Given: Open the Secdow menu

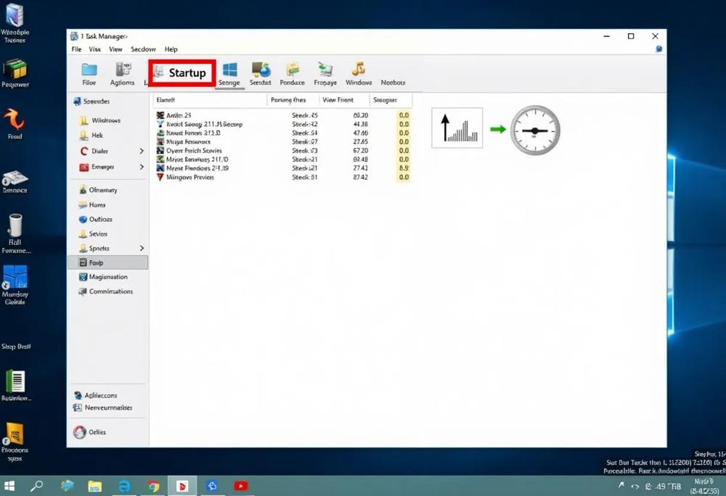Looking at the screenshot, I should click(143, 49).
